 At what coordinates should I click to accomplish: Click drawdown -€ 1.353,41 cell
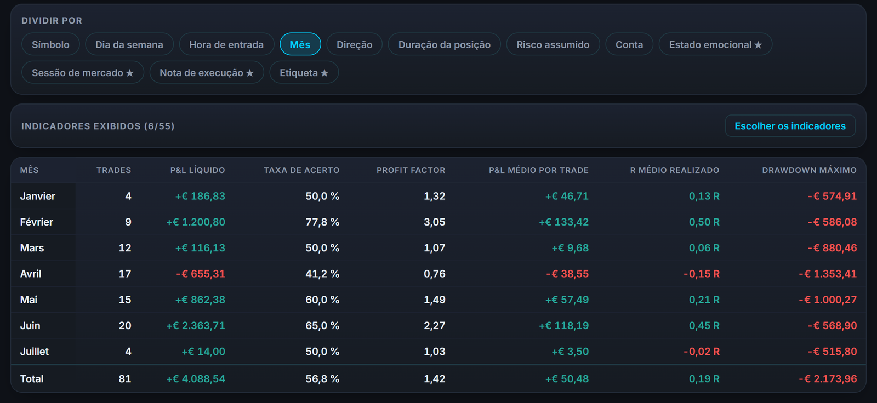(828, 274)
